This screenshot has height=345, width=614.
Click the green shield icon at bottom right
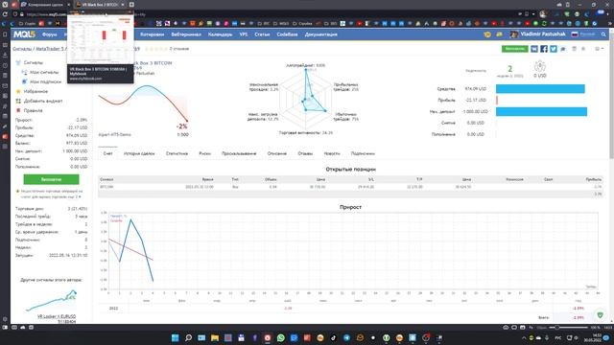point(600,314)
